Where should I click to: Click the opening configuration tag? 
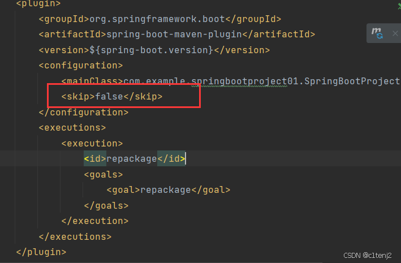81,66
